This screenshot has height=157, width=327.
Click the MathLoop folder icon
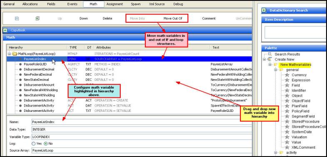(15, 54)
